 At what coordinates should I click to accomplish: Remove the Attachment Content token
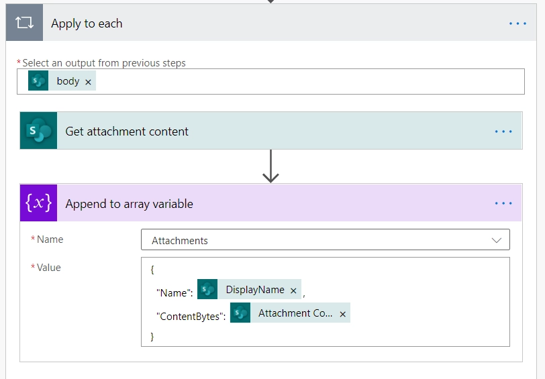coord(343,314)
